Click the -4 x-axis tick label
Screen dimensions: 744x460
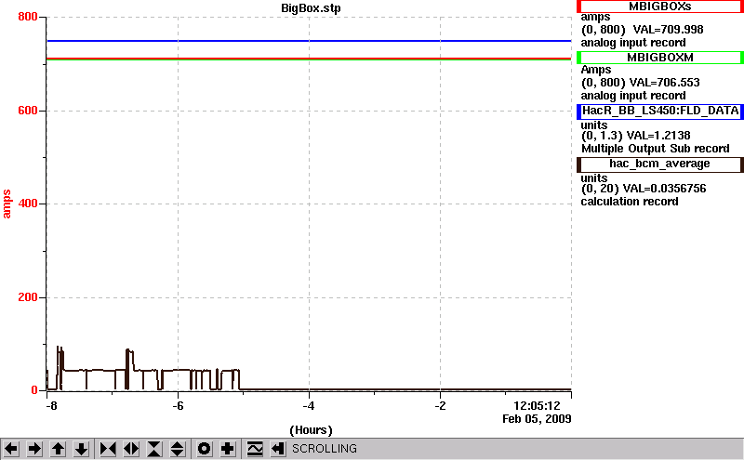tap(309, 406)
